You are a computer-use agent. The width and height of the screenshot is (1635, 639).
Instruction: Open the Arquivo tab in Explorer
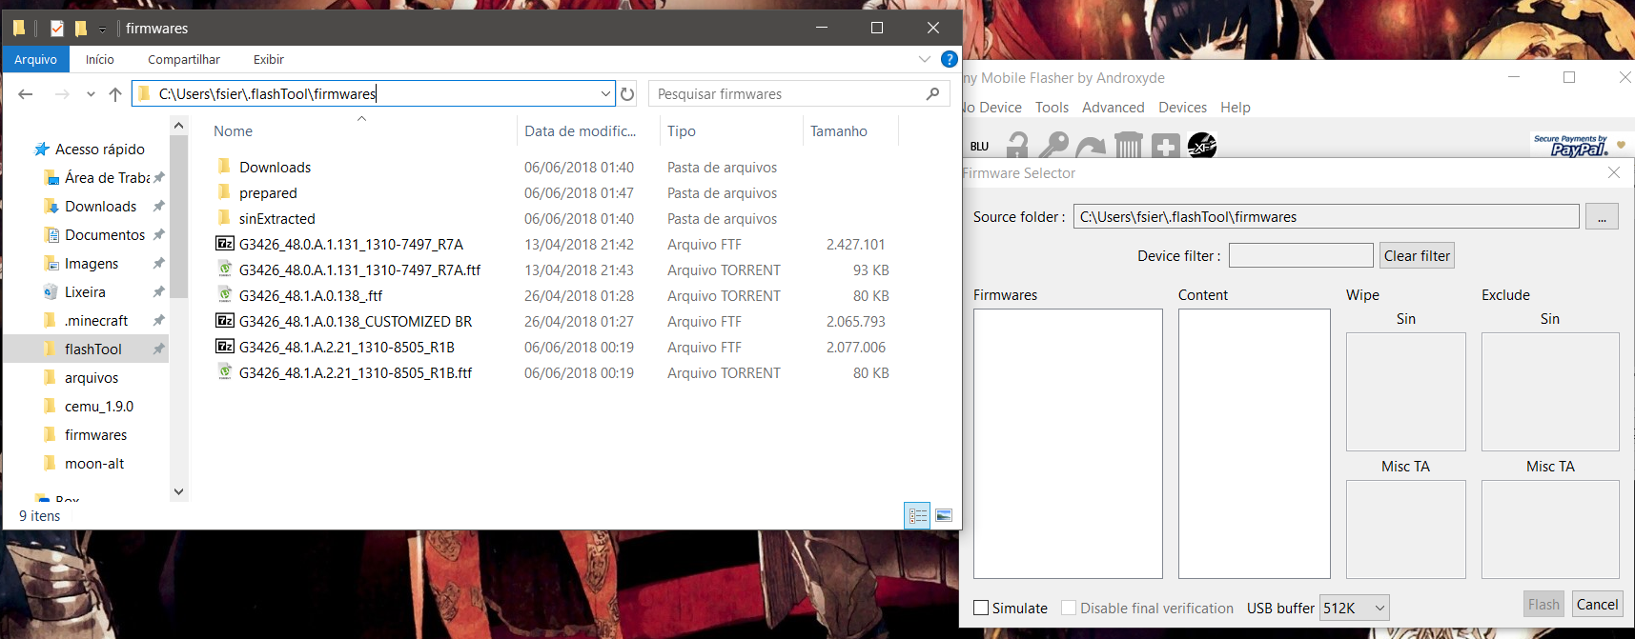pyautogui.click(x=35, y=59)
